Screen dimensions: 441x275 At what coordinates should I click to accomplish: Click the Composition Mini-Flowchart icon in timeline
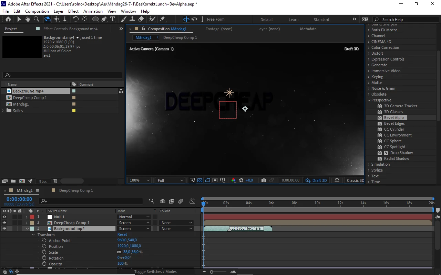151,201
